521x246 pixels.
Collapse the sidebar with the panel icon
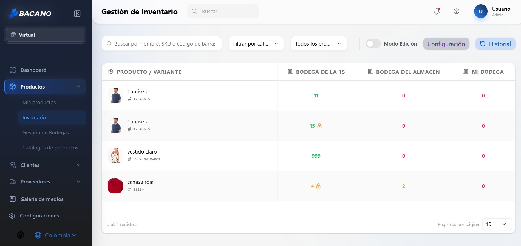click(x=77, y=13)
